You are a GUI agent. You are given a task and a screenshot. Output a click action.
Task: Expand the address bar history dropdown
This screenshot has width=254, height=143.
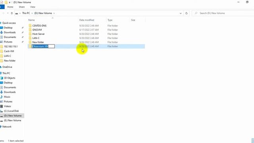[181, 13]
